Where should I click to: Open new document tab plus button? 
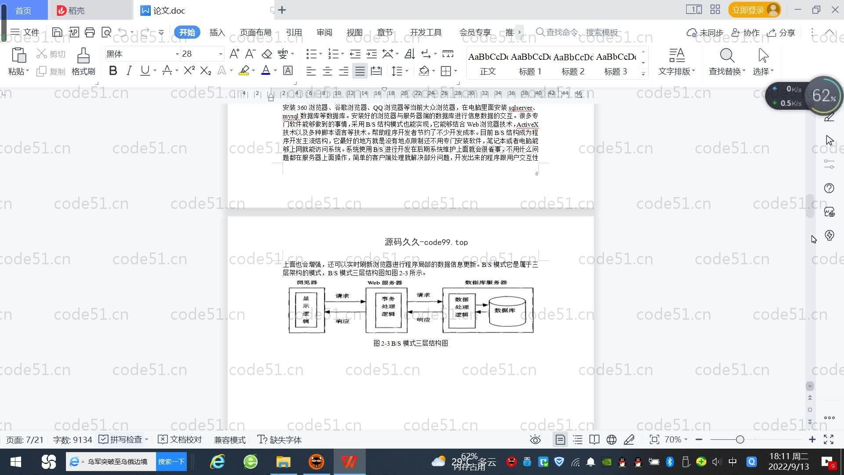[282, 10]
